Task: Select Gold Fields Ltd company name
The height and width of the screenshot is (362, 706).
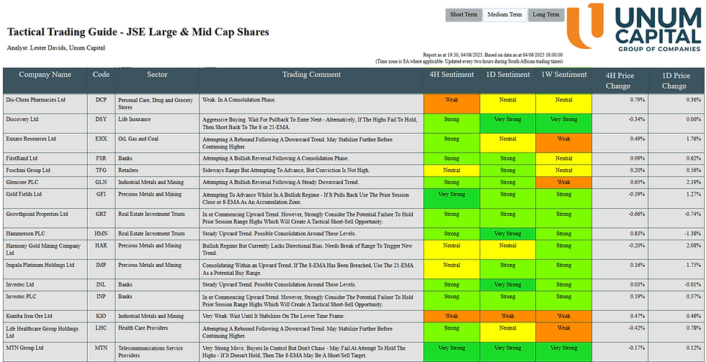Action: (x=24, y=194)
